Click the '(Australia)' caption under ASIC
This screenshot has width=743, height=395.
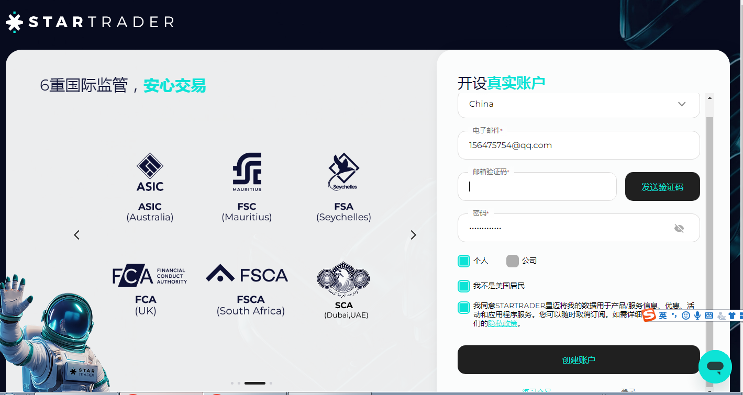[150, 217]
